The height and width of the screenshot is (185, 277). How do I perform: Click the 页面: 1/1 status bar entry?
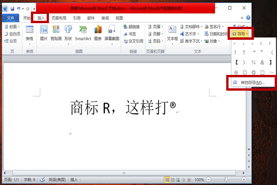(11, 180)
